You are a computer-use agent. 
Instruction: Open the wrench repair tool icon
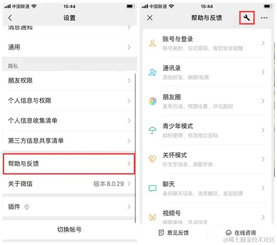tap(247, 18)
